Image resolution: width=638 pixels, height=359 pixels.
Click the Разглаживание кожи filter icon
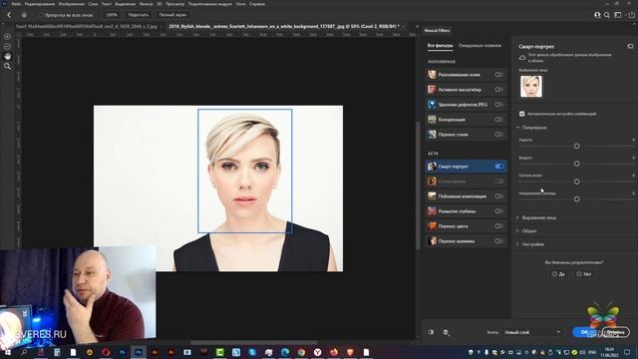pyautogui.click(x=432, y=75)
